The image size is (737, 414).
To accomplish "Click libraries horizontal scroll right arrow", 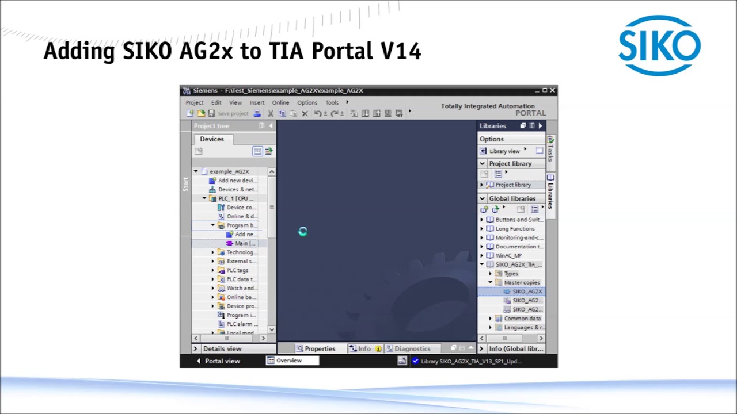I will (x=541, y=338).
